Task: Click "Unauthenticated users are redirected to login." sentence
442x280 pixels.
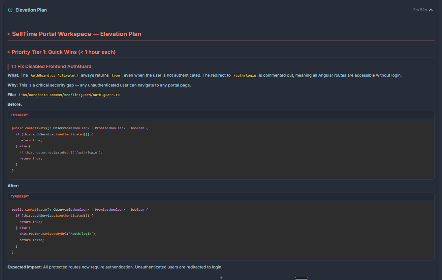Action: 178,267
